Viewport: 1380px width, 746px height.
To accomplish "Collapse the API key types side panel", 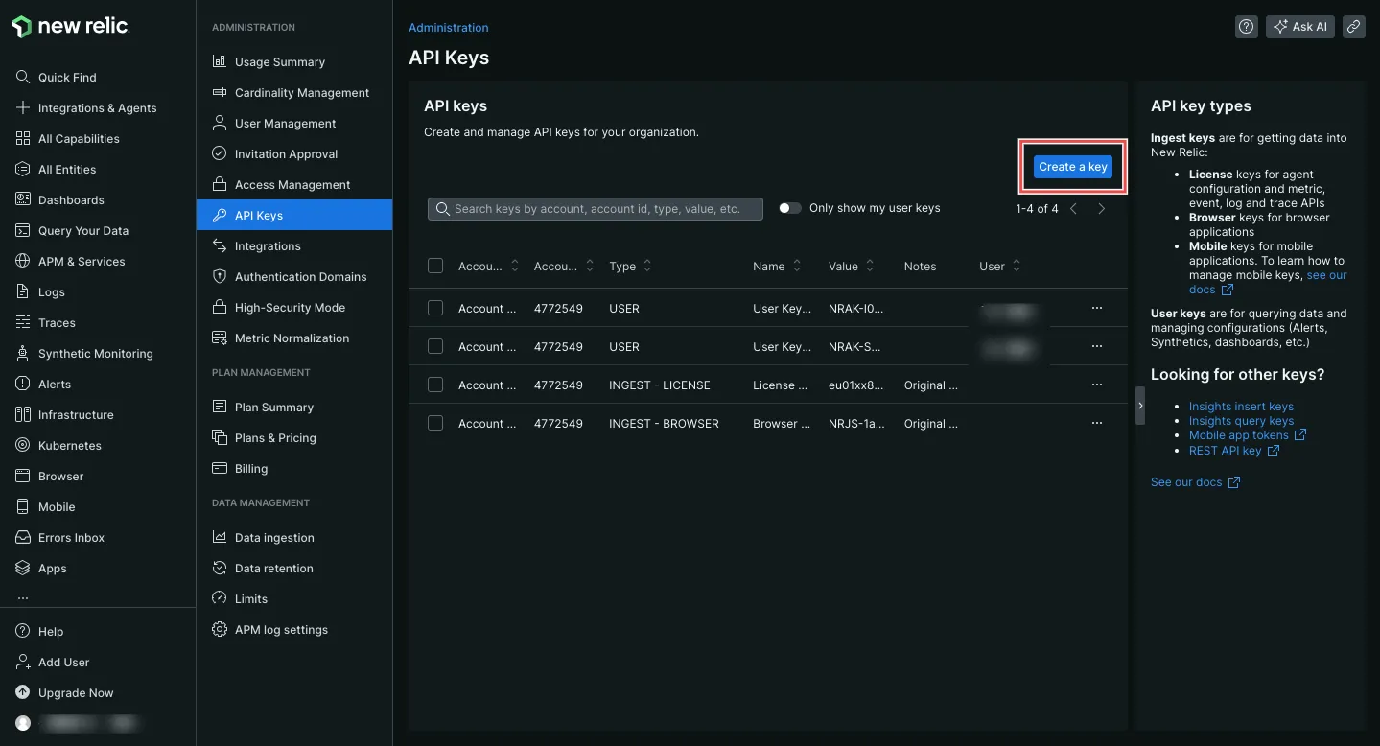I will click(1140, 406).
